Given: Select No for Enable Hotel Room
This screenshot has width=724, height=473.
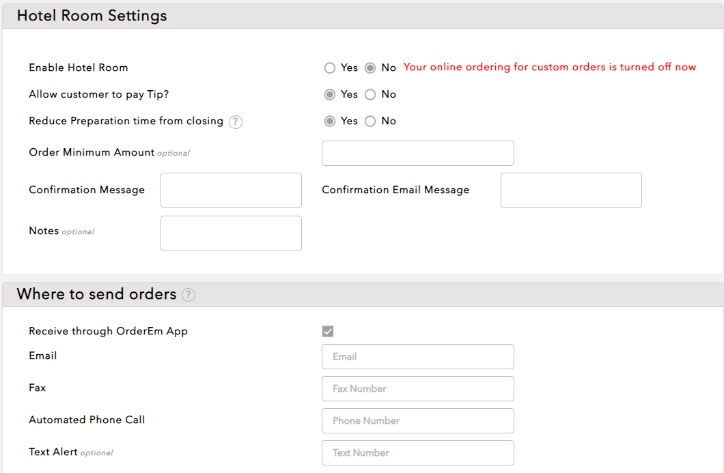Looking at the screenshot, I should click(370, 68).
